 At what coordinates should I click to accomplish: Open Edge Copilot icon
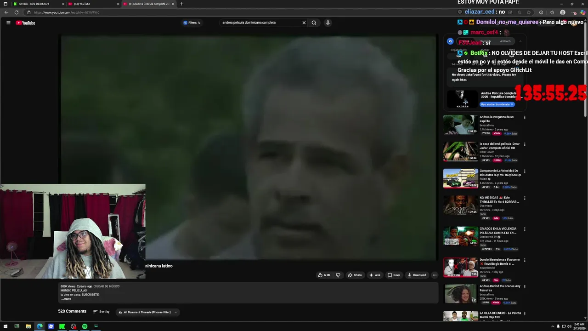582,12
